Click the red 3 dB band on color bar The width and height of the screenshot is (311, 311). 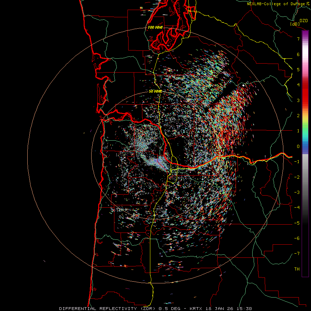[305, 100]
